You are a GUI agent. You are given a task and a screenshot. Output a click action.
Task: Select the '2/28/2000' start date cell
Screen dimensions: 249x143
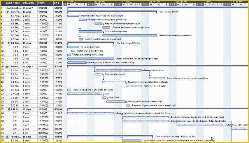tap(46, 133)
